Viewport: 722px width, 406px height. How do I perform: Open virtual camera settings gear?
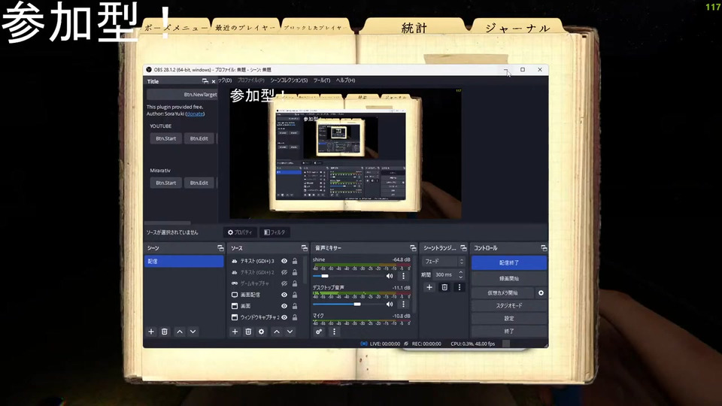pyautogui.click(x=541, y=292)
